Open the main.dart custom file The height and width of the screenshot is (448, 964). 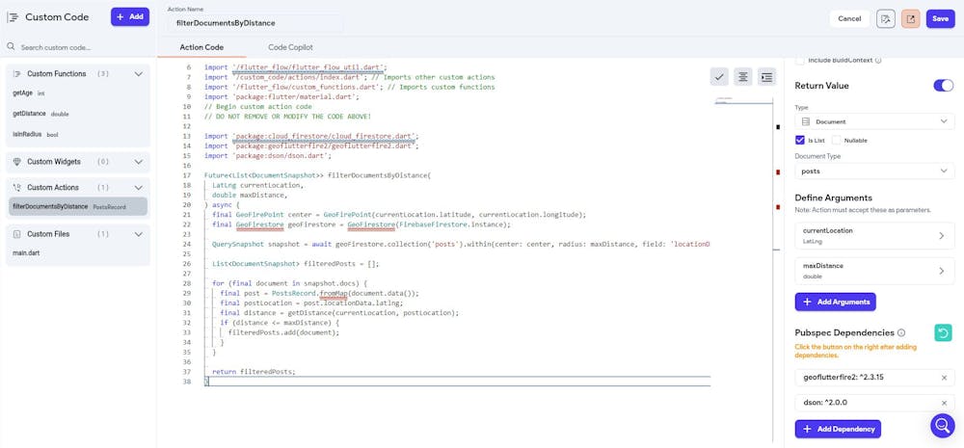25,253
